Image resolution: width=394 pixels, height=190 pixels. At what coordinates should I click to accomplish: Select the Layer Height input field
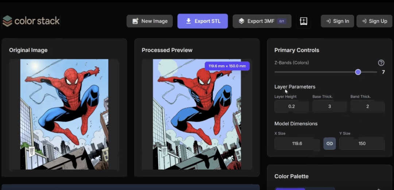(291, 106)
